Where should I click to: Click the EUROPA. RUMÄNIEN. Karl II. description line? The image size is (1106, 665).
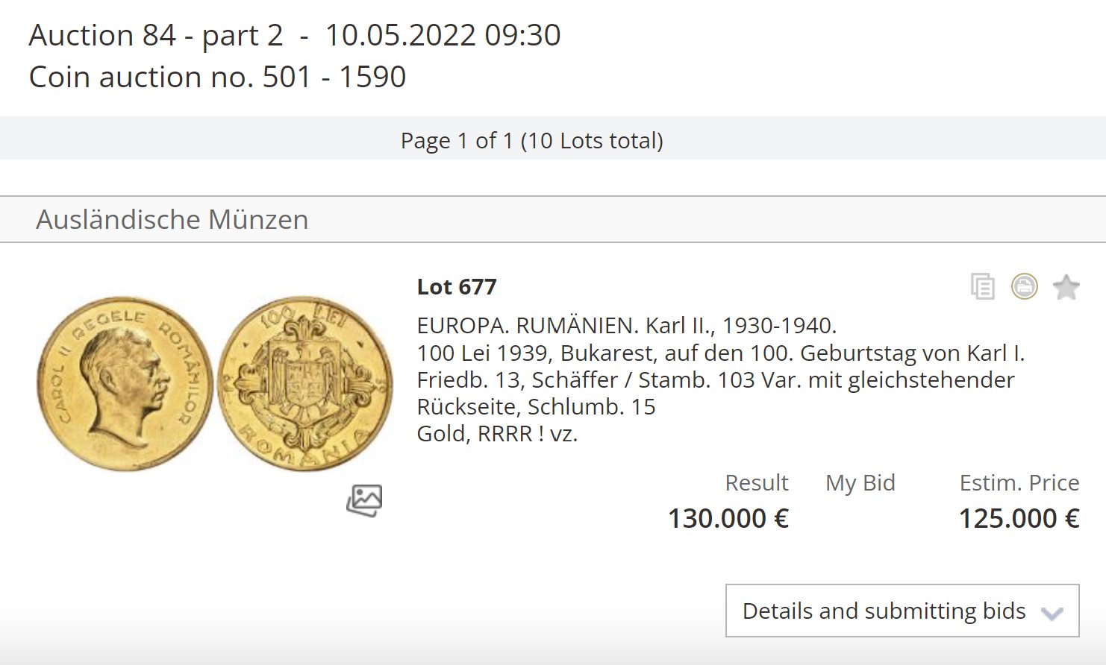[x=626, y=326]
